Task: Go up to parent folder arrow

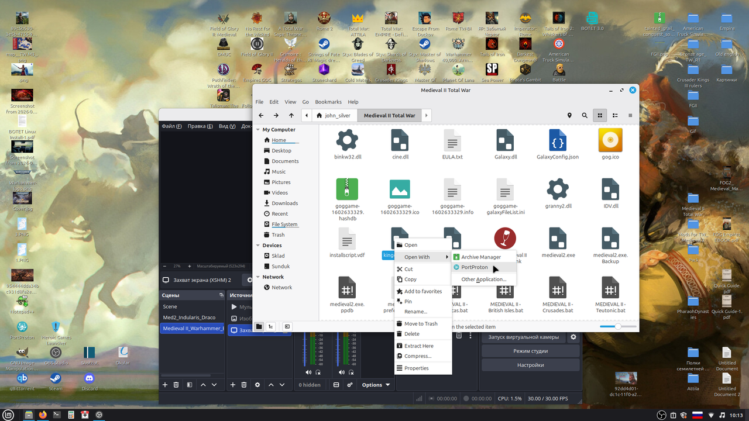Action: (291, 115)
